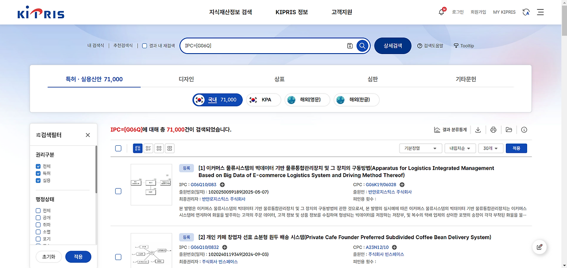Print the search results
567x268 pixels.
point(493,129)
